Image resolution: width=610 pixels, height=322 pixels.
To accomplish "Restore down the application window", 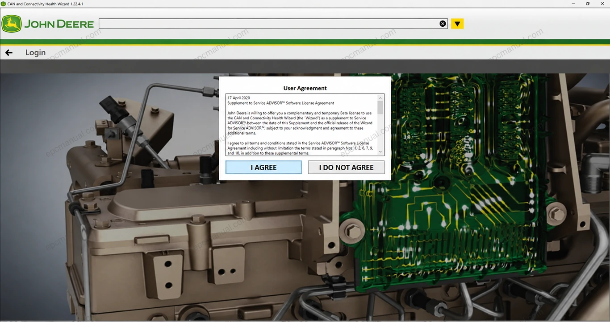I will coord(588,4).
